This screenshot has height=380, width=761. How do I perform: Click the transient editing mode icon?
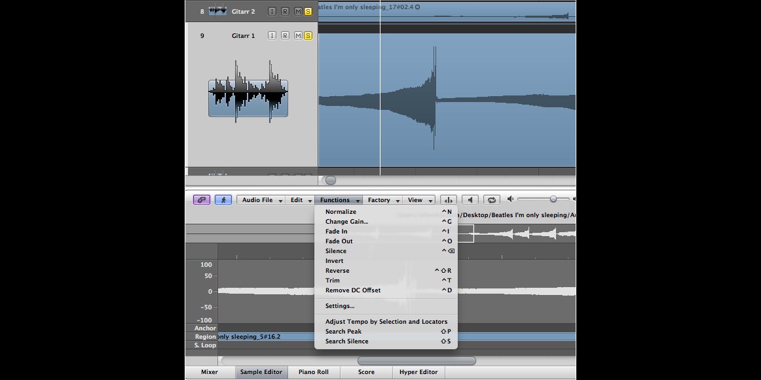449,200
